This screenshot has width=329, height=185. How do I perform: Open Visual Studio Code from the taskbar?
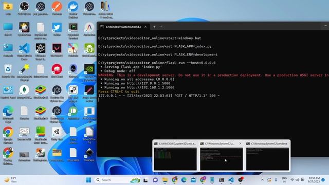pyautogui.click(x=231, y=180)
